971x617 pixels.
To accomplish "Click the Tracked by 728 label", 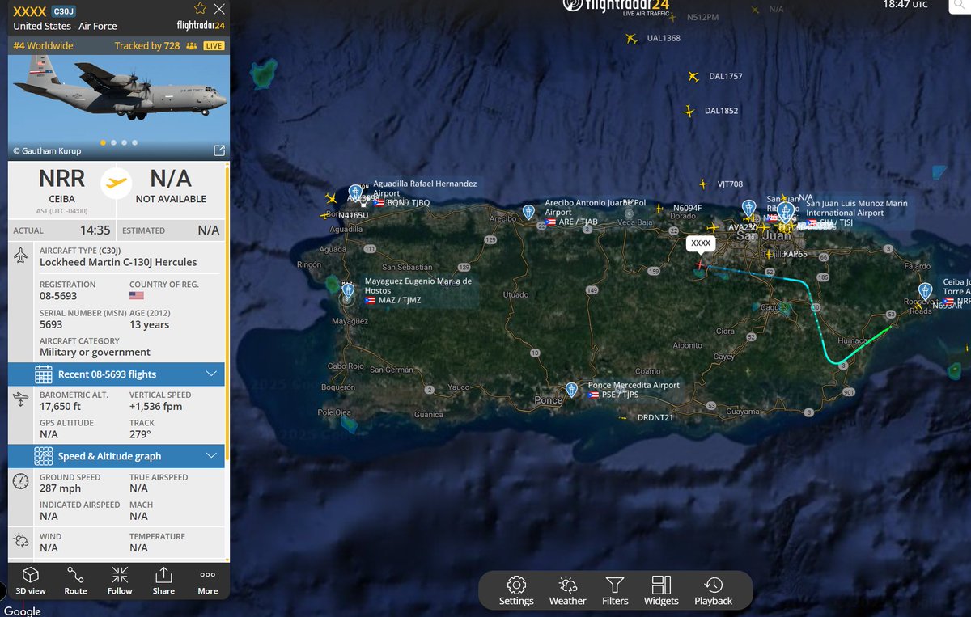I will (x=147, y=46).
